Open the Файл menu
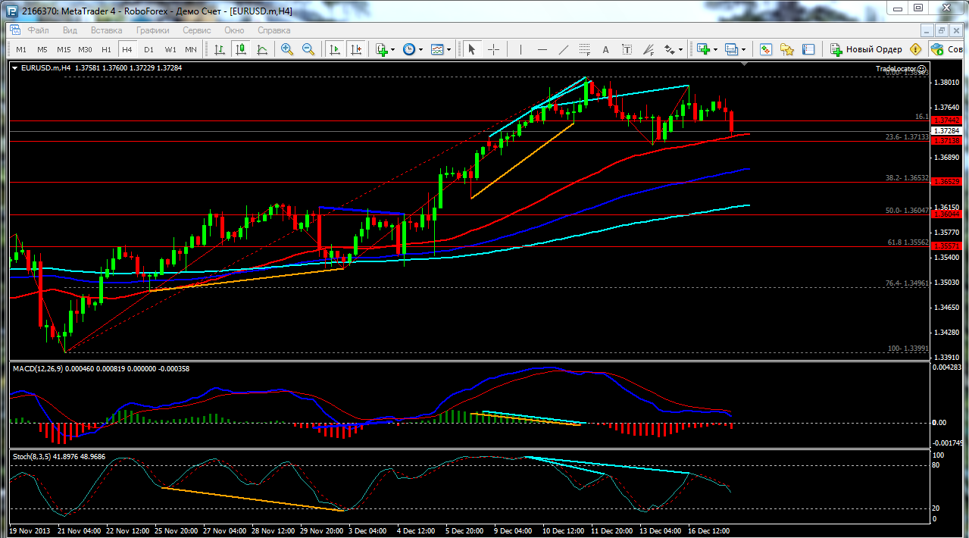The width and height of the screenshot is (969, 538). click(x=39, y=30)
